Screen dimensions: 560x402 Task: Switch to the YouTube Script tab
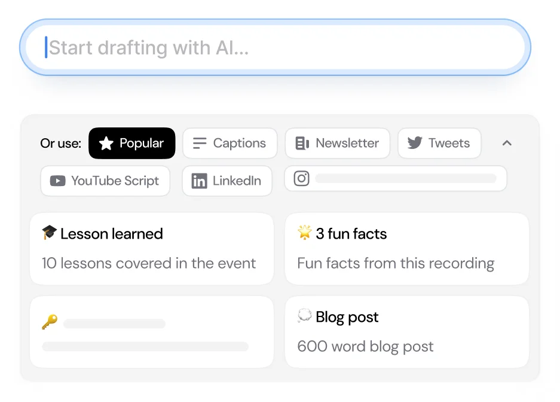105,181
